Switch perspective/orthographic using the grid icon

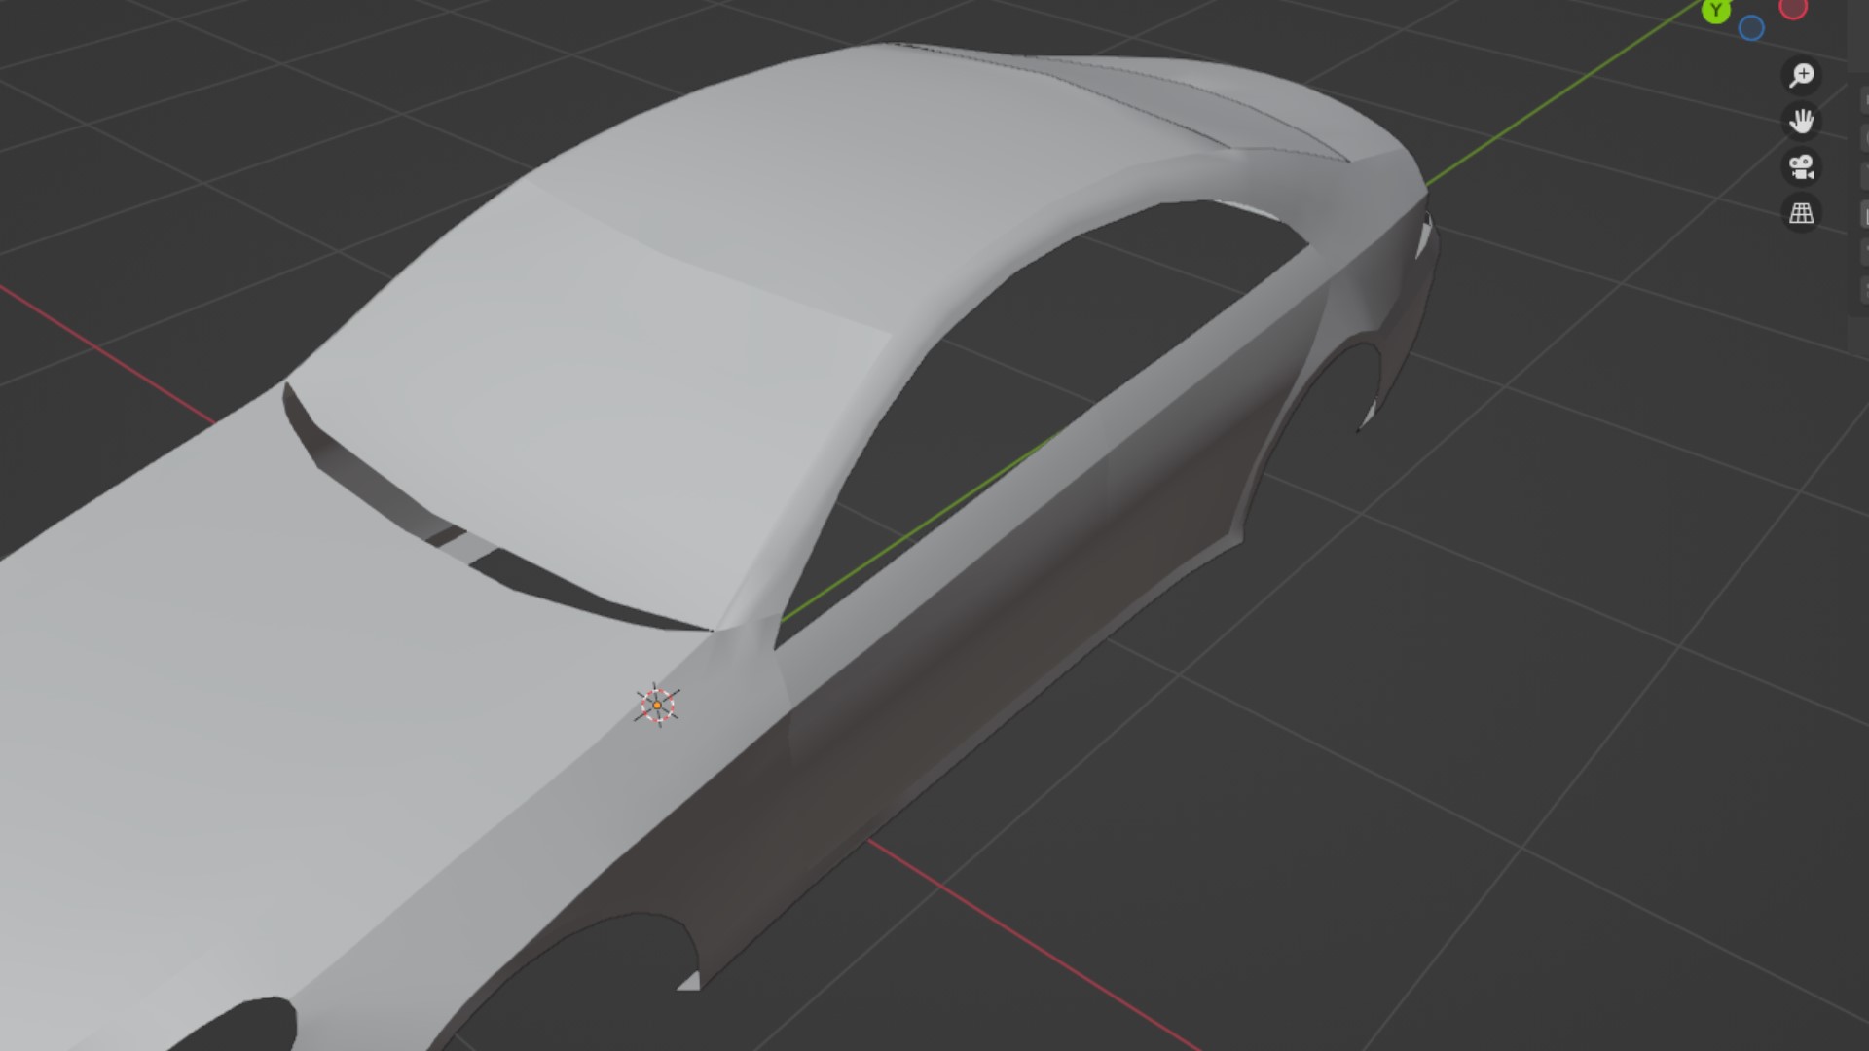pos(1801,213)
